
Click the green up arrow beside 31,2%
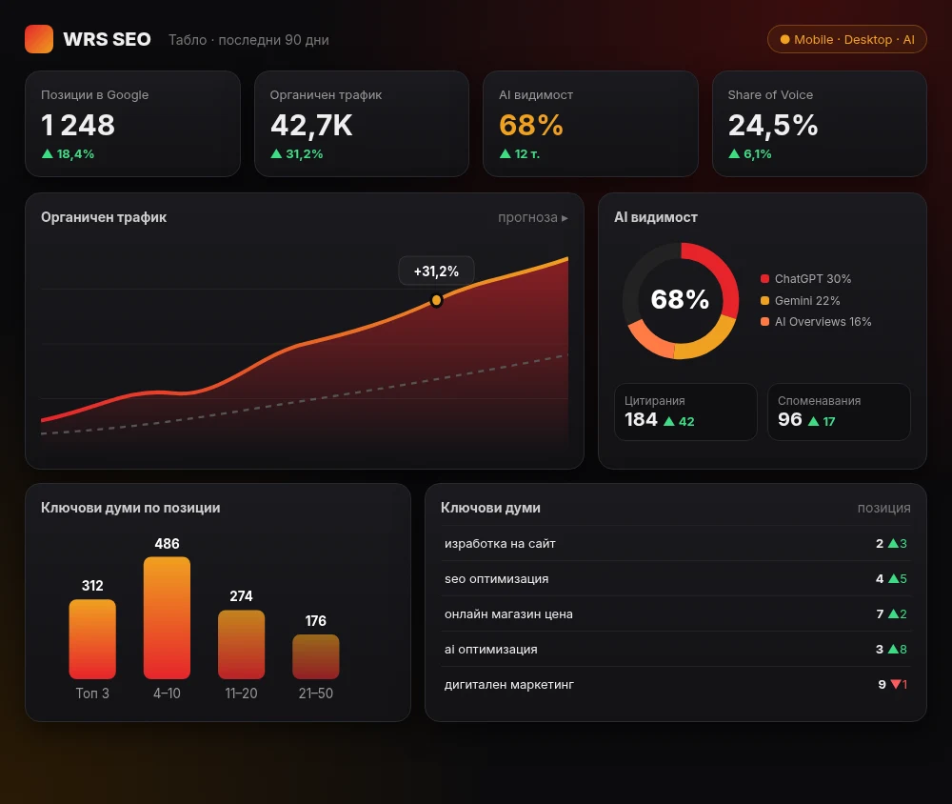tap(276, 153)
